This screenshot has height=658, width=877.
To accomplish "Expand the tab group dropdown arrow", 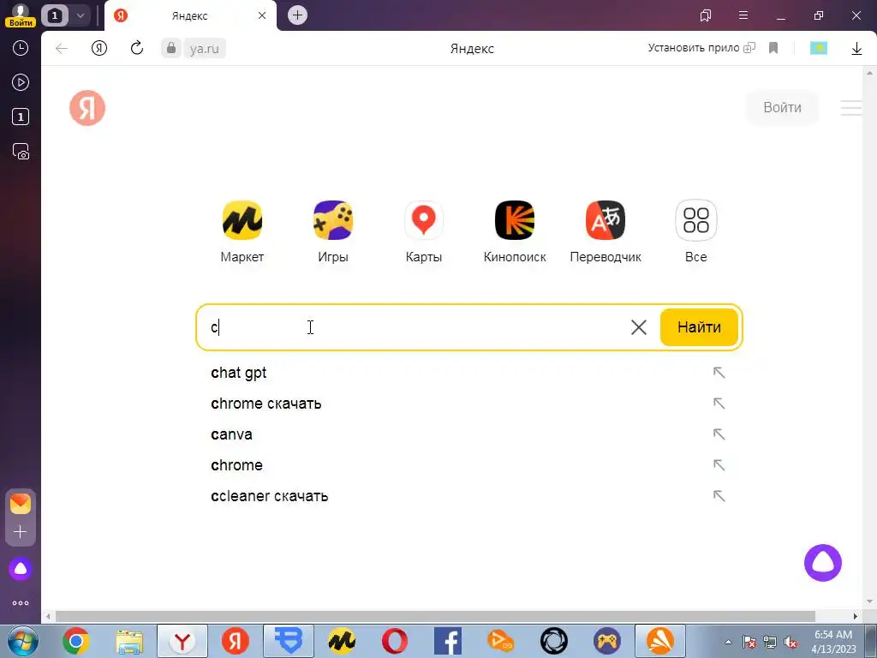I will click(x=80, y=15).
